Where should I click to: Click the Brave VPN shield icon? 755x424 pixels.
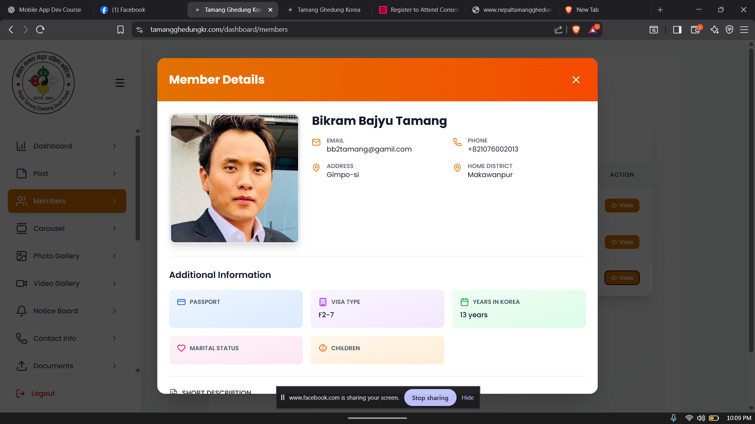pyautogui.click(x=729, y=29)
